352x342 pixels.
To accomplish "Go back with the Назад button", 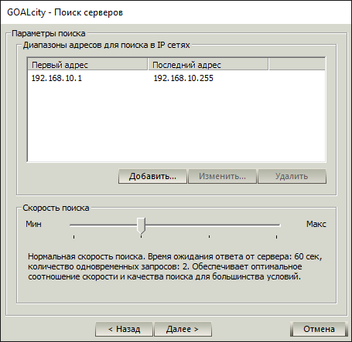I will 124,329.
